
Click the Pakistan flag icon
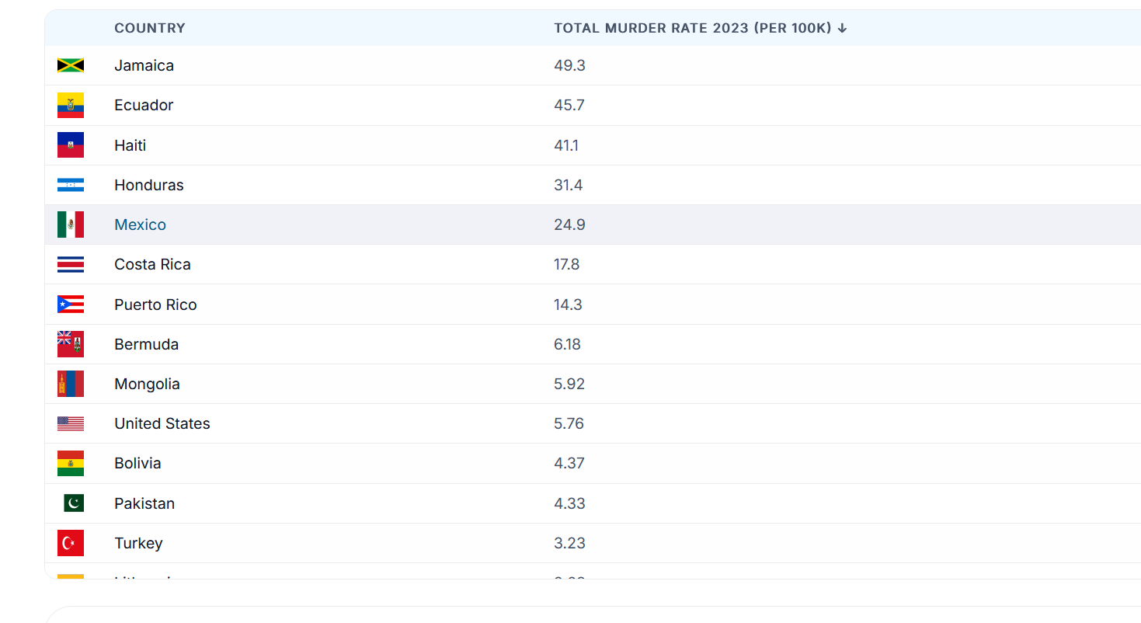coord(74,503)
